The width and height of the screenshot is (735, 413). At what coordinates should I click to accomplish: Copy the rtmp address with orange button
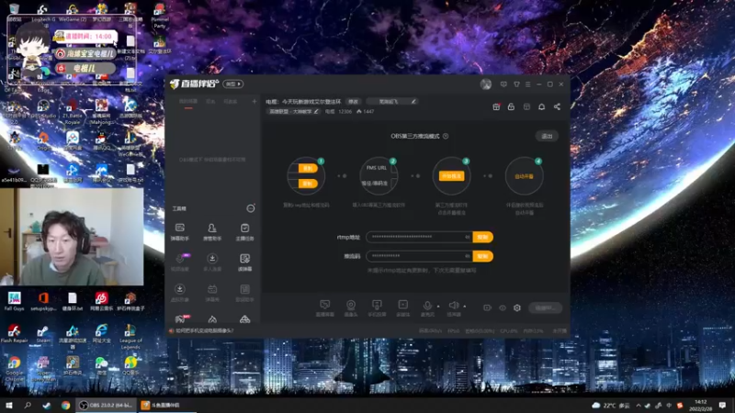pyautogui.click(x=483, y=237)
